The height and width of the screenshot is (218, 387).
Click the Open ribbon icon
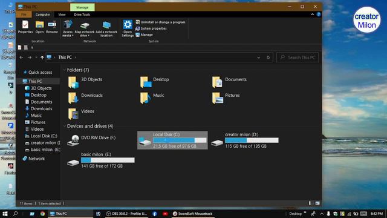click(x=39, y=27)
